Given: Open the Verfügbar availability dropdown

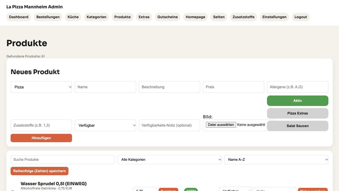Looking at the screenshot, I should 105,125.
